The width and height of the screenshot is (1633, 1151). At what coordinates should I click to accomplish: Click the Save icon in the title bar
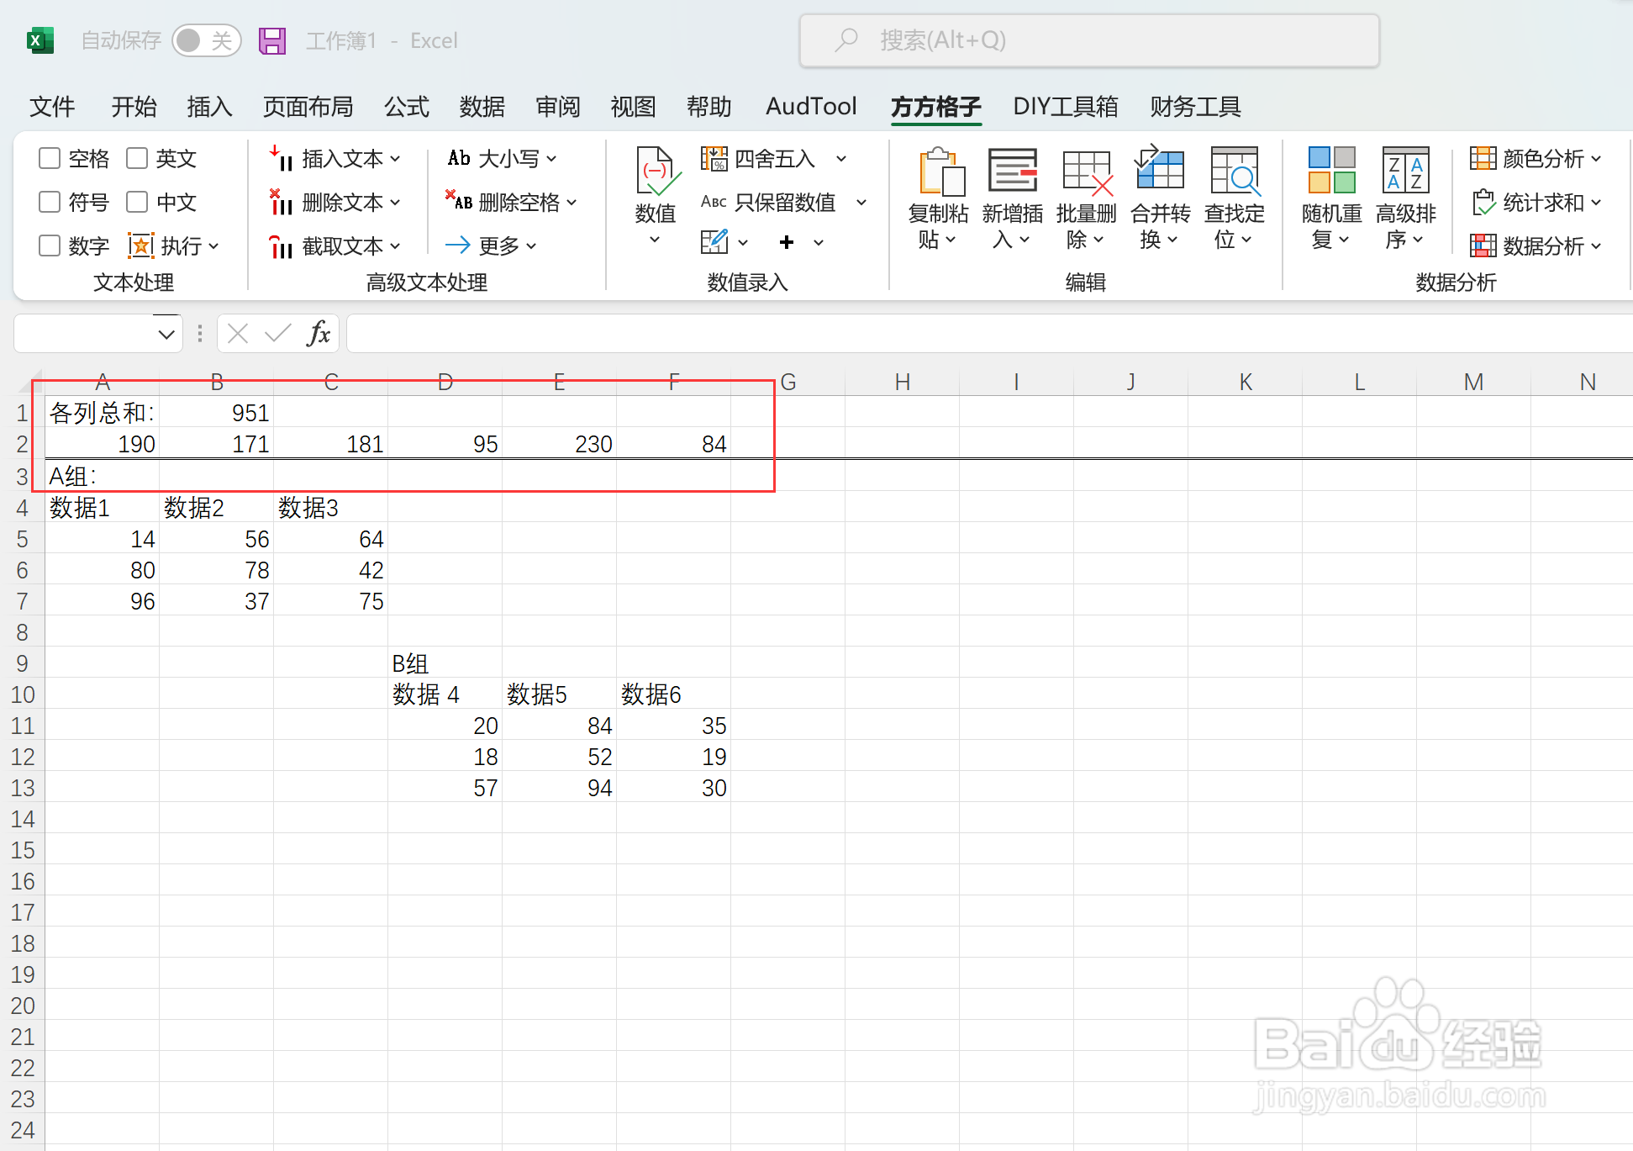(x=272, y=40)
